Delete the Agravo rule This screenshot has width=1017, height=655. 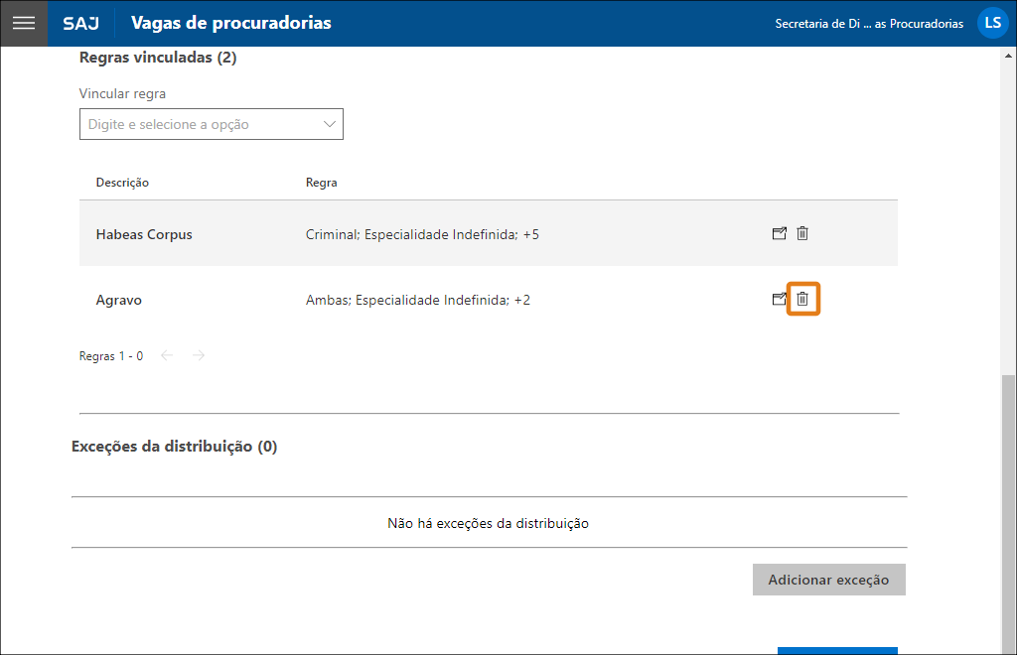coord(802,299)
